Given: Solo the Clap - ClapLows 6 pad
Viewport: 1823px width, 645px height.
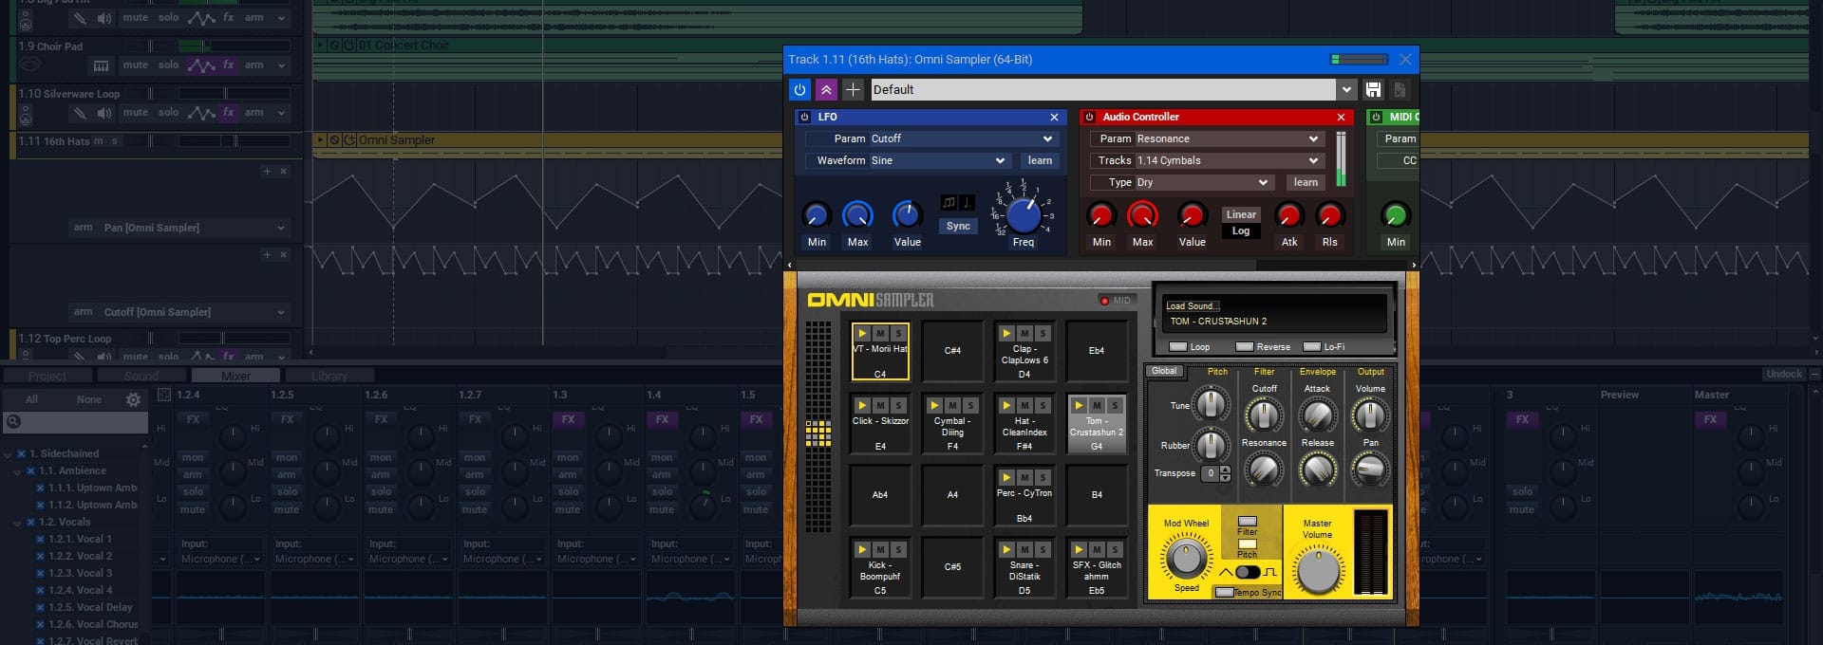Looking at the screenshot, I should (1043, 333).
